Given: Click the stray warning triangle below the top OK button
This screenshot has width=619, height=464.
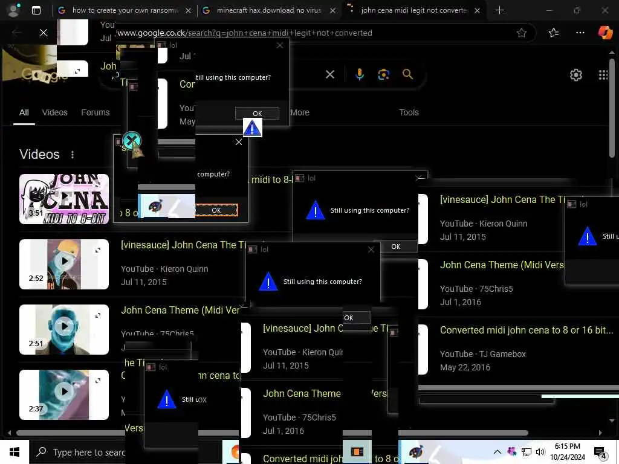Looking at the screenshot, I should click(252, 128).
